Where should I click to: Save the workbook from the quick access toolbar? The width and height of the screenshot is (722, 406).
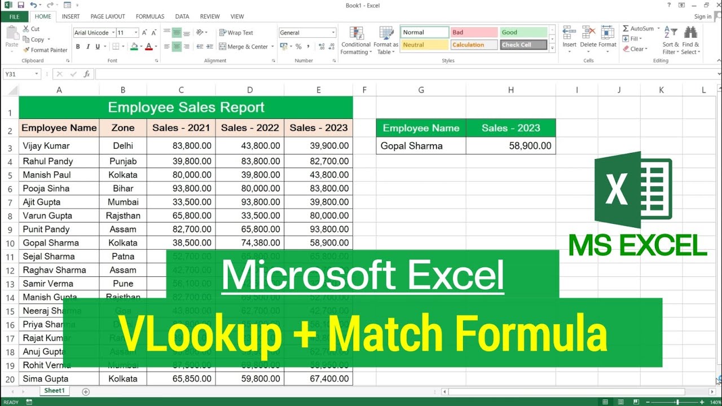[21, 5]
